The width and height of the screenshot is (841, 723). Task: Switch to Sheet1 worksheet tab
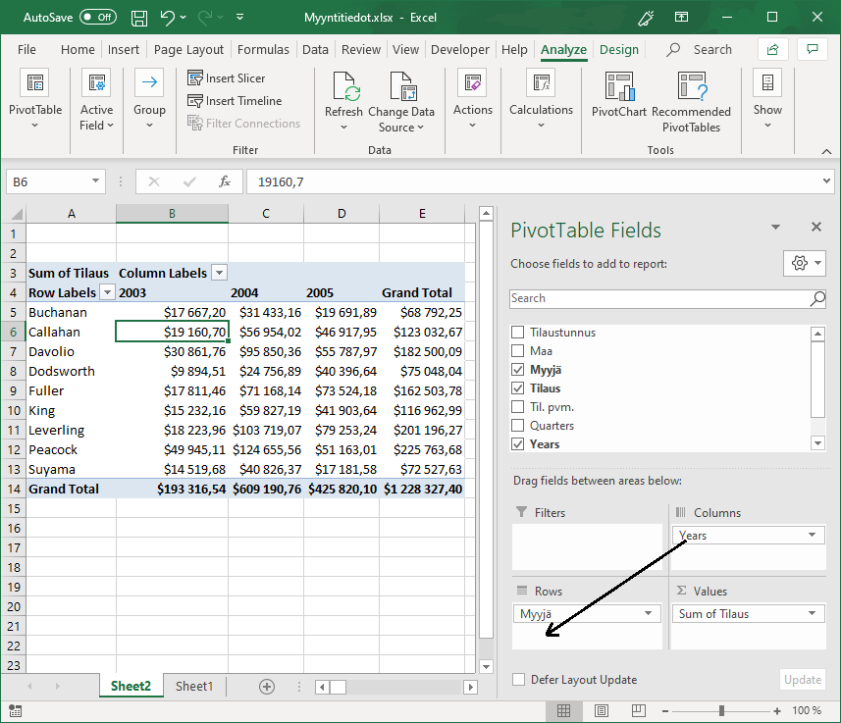193,687
